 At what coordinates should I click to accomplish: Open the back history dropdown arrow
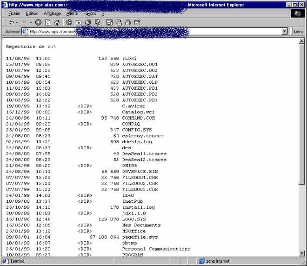coord(17,22)
